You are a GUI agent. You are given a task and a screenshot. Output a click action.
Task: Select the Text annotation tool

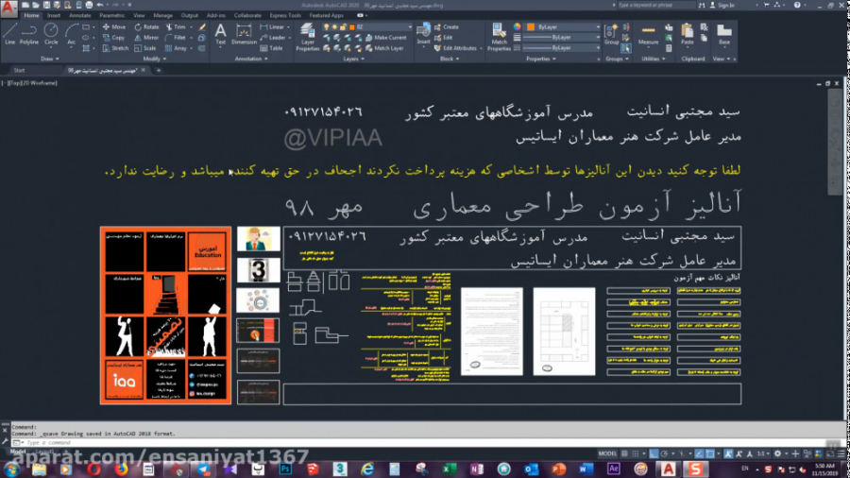(x=220, y=34)
